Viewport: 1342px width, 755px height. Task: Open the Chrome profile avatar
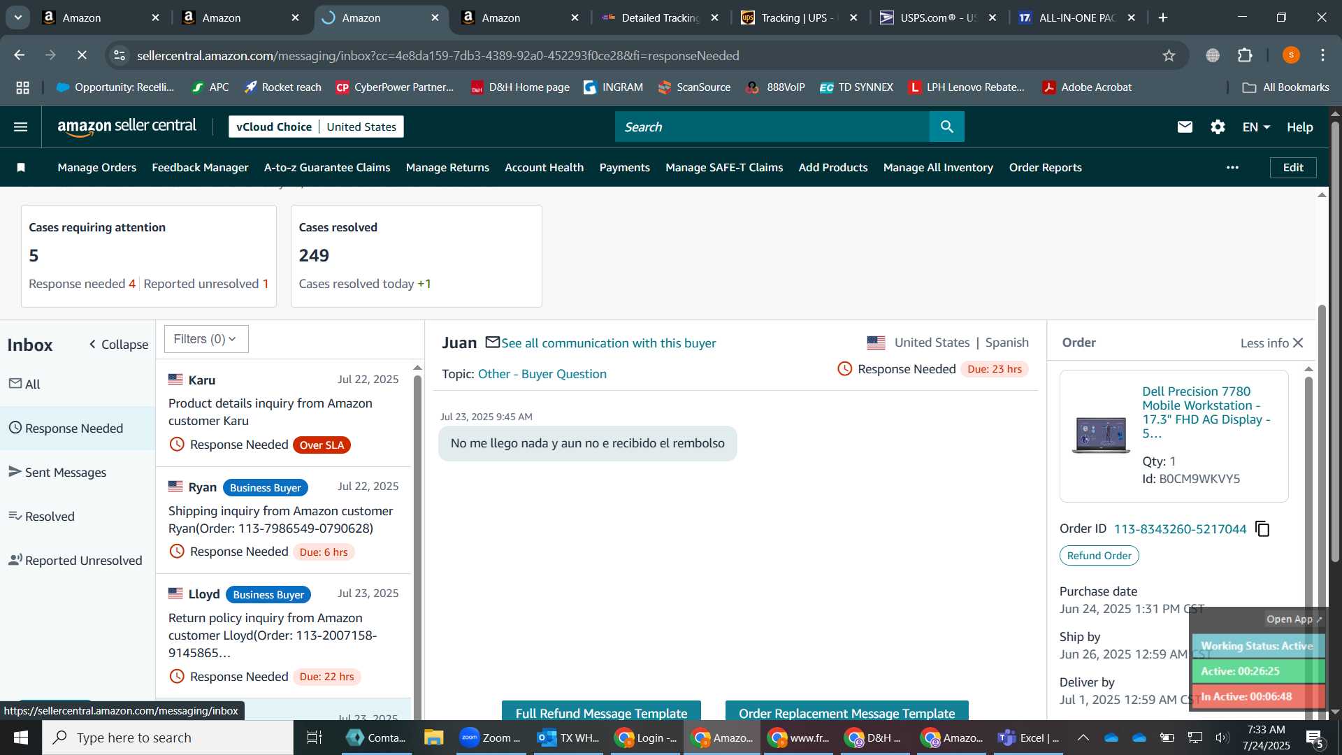[x=1291, y=55]
